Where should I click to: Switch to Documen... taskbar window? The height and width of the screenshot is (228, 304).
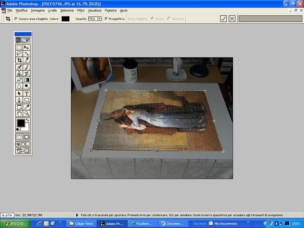pyautogui.click(x=173, y=224)
